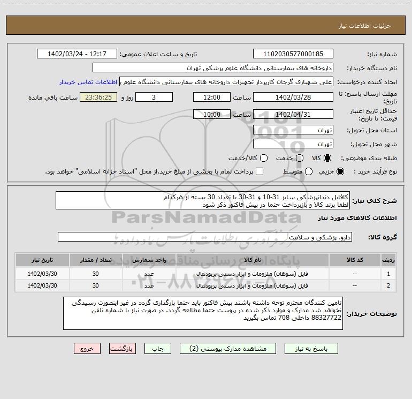Select the خدمت radio button
This screenshot has width=412, height=399.
tap(300, 158)
